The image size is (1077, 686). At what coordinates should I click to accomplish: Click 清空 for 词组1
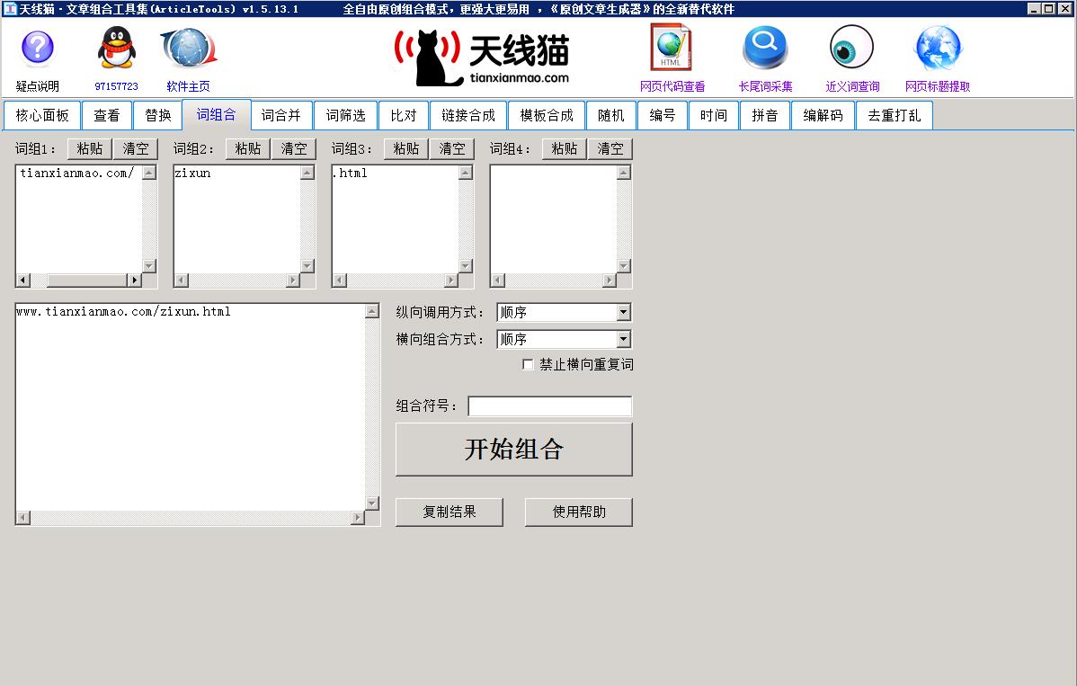[x=136, y=149]
